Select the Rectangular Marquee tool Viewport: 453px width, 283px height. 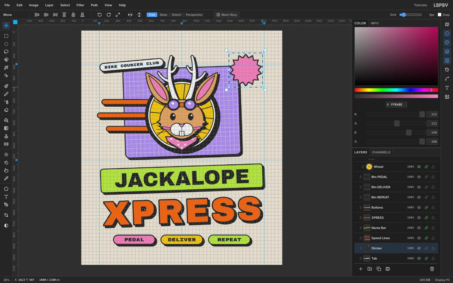tap(6, 36)
